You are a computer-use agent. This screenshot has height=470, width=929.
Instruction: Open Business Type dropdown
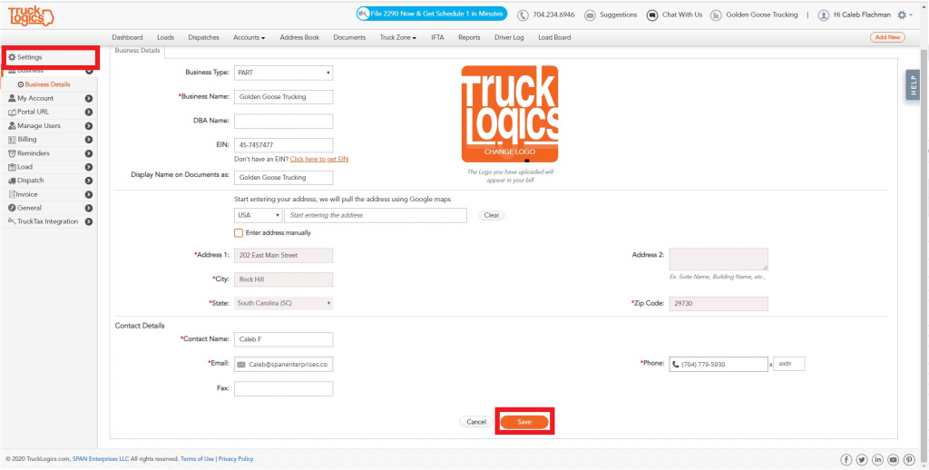pos(283,73)
